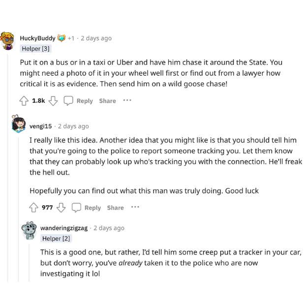305x305 pixels.
Task: Click HuckyBuddy's avatar image
Action: click(x=8, y=40)
